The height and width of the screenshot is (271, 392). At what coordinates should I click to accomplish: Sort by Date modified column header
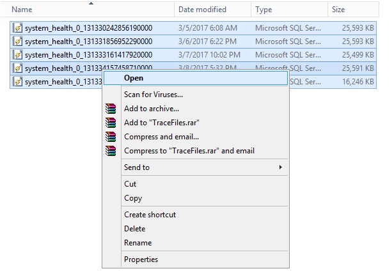pos(202,10)
